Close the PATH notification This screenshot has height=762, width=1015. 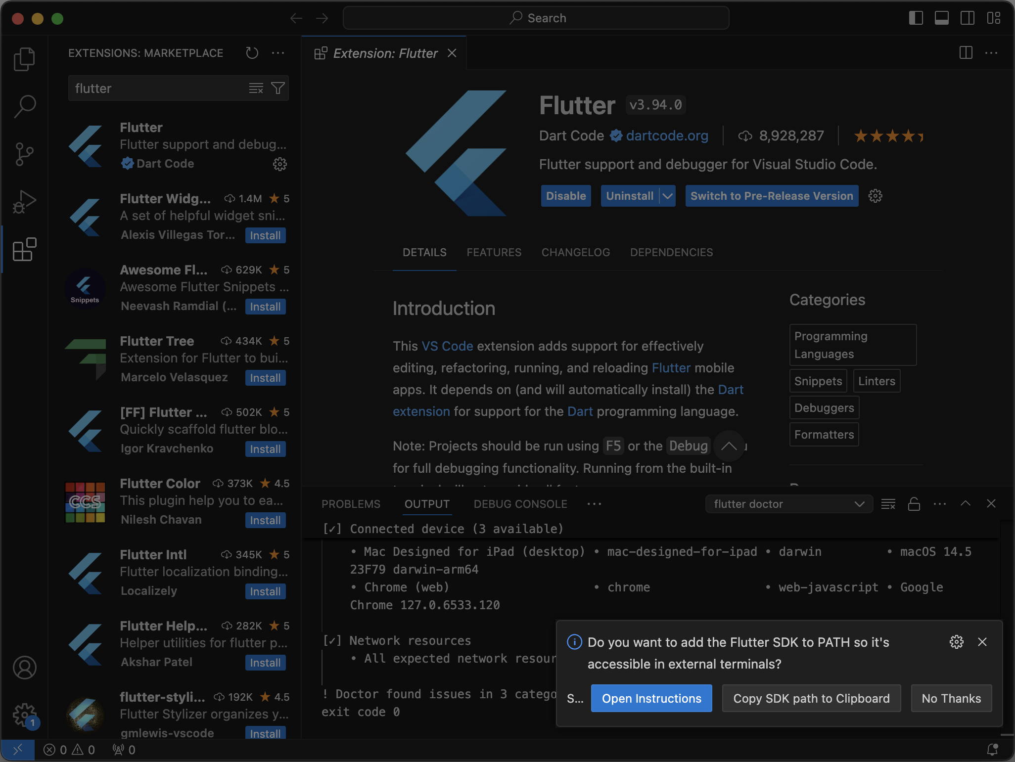(982, 642)
